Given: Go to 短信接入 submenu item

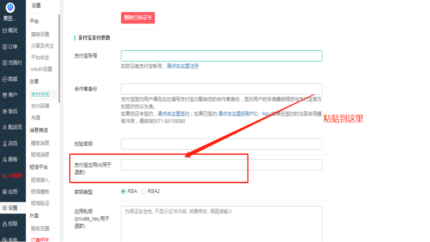Looking at the screenshot, I should (x=40, y=180).
